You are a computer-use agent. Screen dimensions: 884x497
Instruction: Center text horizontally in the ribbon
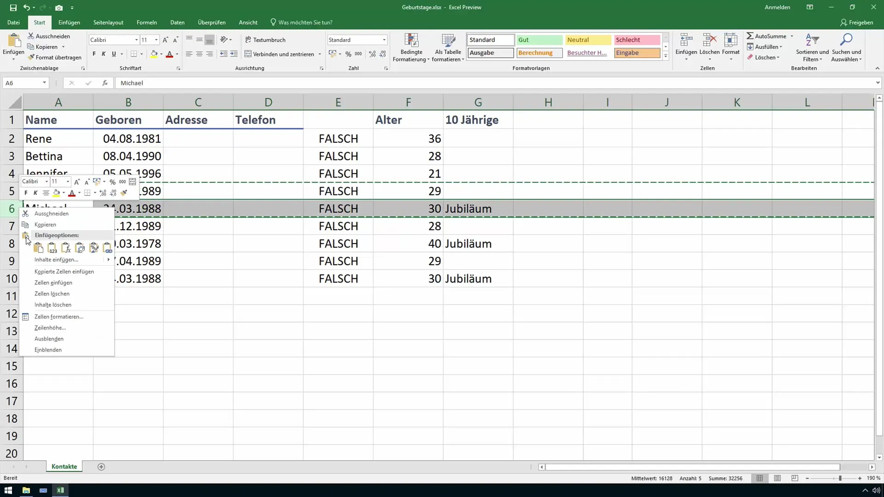tap(199, 54)
